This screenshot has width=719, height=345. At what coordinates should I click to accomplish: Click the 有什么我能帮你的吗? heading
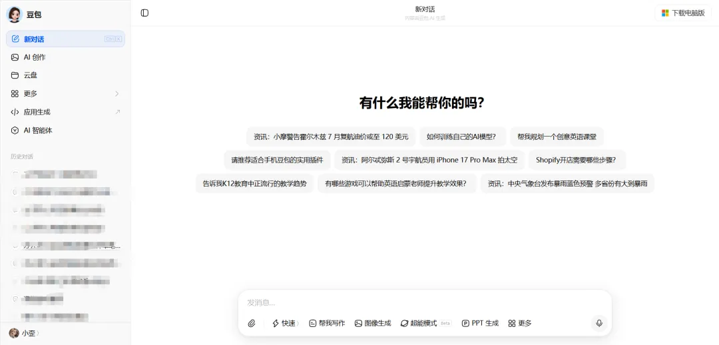coord(422,103)
